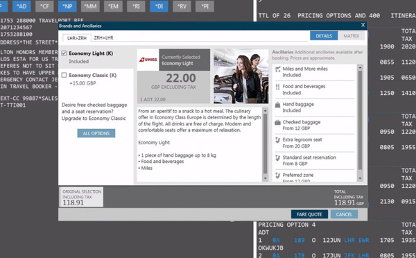This screenshot has width=416, height=258.
Task: Click the total including tax 118.91 GBP
Action: [349, 203]
